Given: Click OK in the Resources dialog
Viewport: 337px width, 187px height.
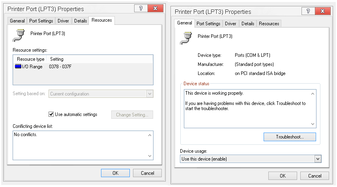Looking at the screenshot, I should coord(115,173).
